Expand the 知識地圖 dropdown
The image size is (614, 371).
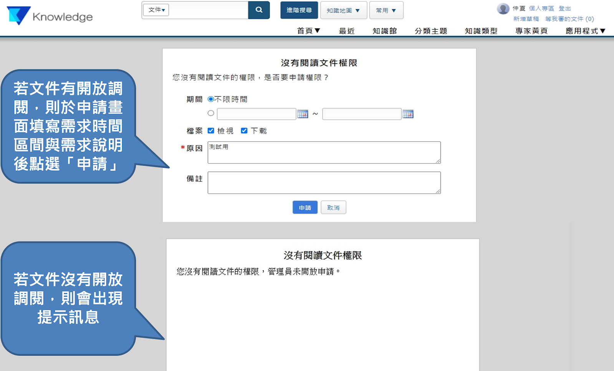pyautogui.click(x=343, y=10)
